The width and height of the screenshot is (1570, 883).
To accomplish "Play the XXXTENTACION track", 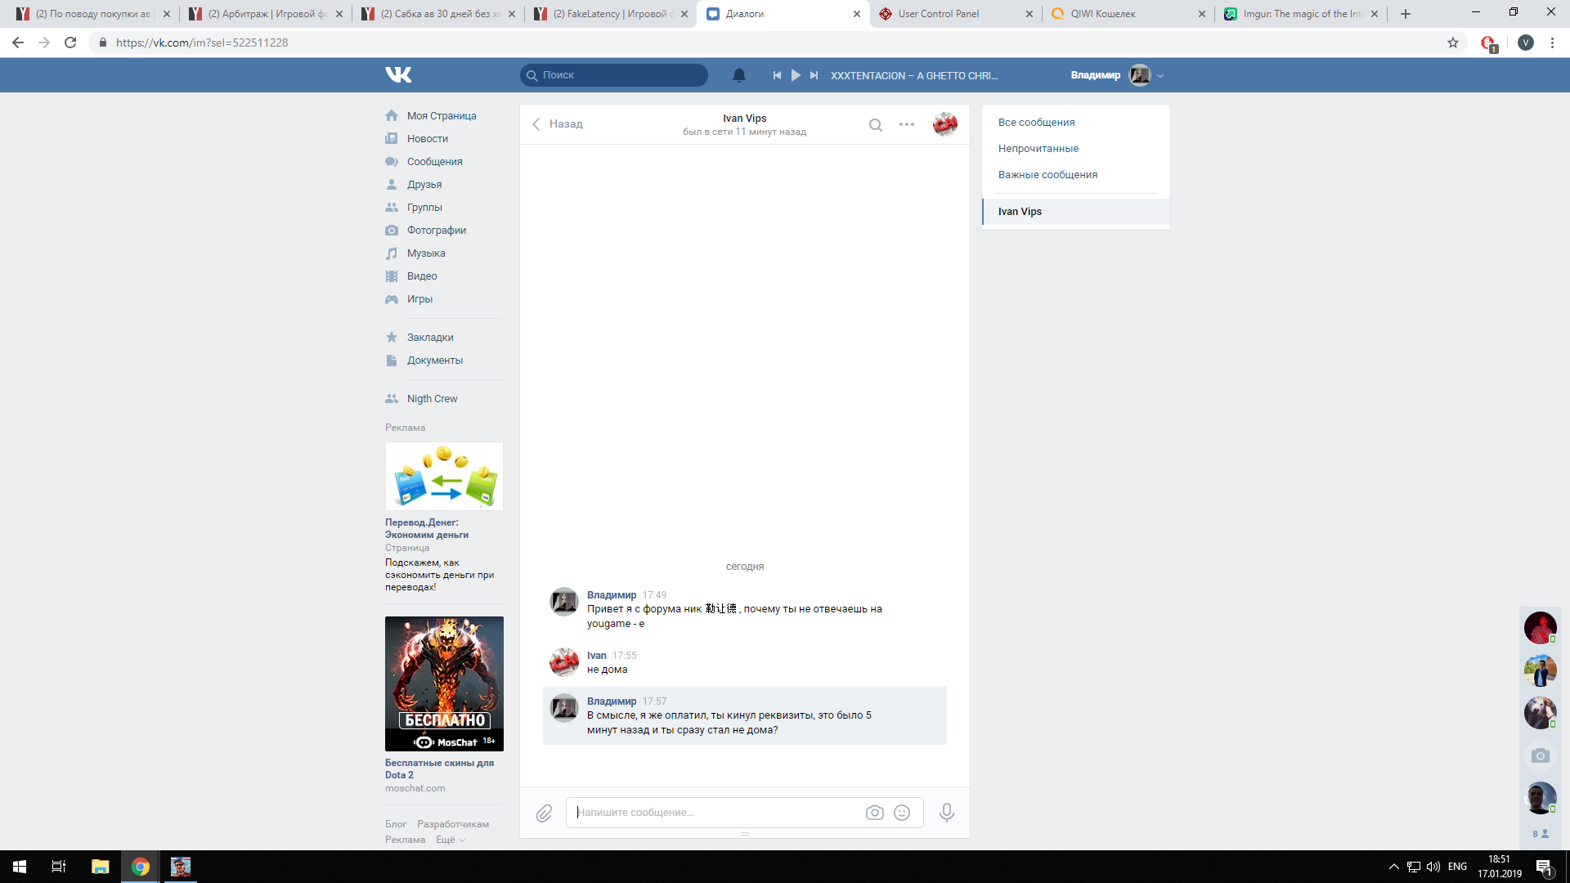I will 796,75.
